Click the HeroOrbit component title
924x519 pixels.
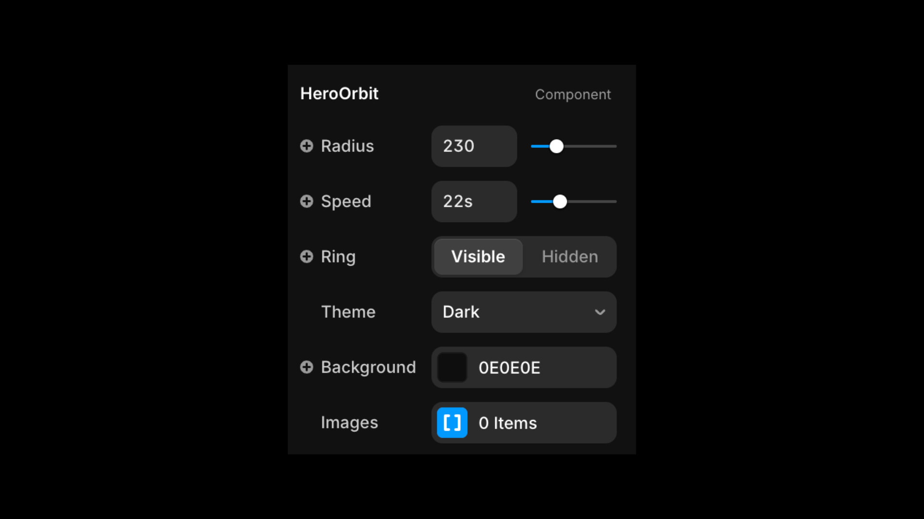point(339,94)
